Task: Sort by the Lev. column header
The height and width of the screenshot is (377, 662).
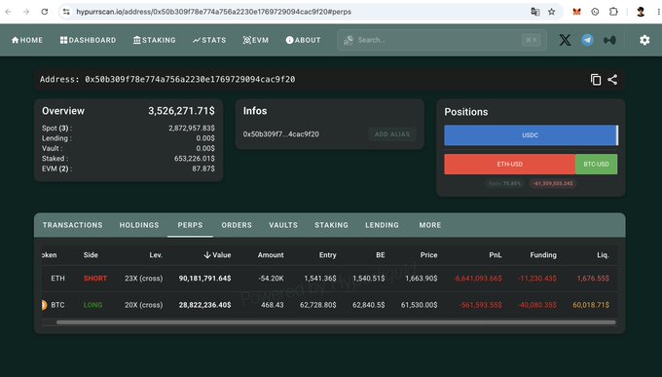Action: 156,255
